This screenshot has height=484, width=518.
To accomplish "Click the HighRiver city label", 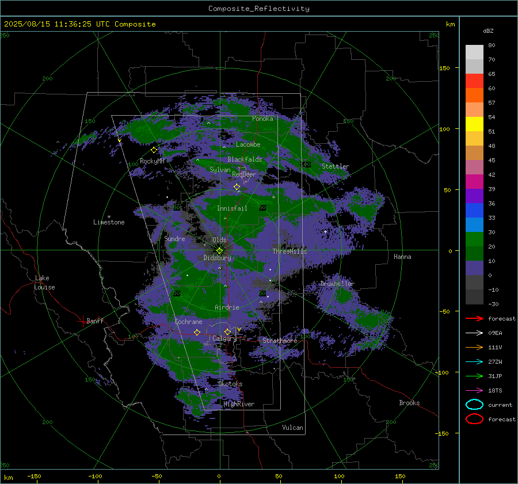I will click(x=239, y=404).
